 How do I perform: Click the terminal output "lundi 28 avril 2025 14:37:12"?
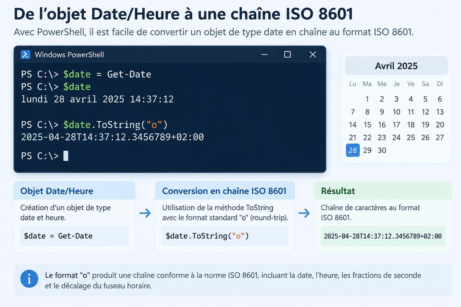(97, 99)
